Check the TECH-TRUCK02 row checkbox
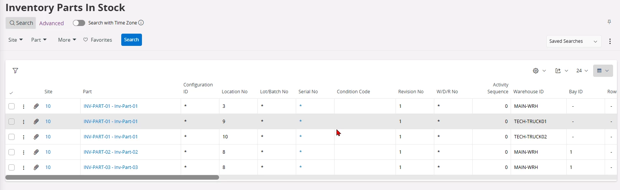 pos(12,137)
